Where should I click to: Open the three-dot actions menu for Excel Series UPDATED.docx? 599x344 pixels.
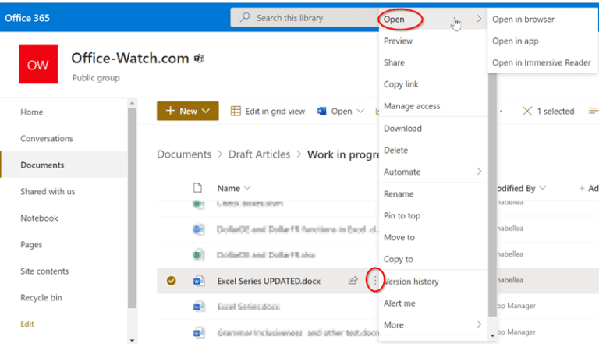pyautogui.click(x=375, y=281)
